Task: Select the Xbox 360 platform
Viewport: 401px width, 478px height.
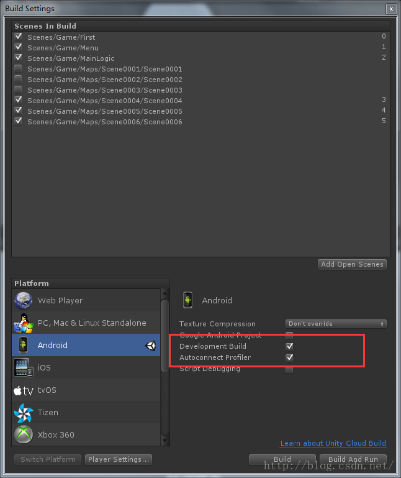Action: 86,434
